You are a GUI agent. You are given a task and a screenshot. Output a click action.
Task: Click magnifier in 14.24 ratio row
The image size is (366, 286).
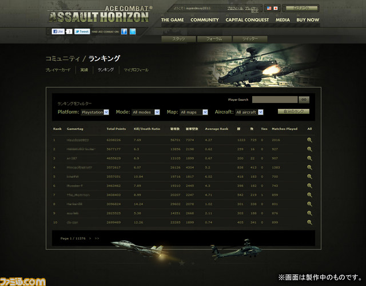pos(309,204)
